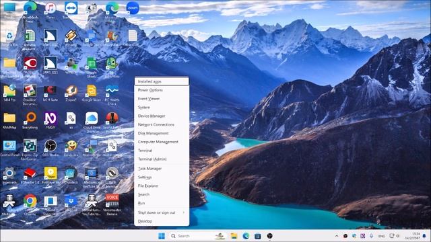Viewport: 431px width, 242px height.
Task: Choose Computer Management menu entry
Action: (x=162, y=142)
